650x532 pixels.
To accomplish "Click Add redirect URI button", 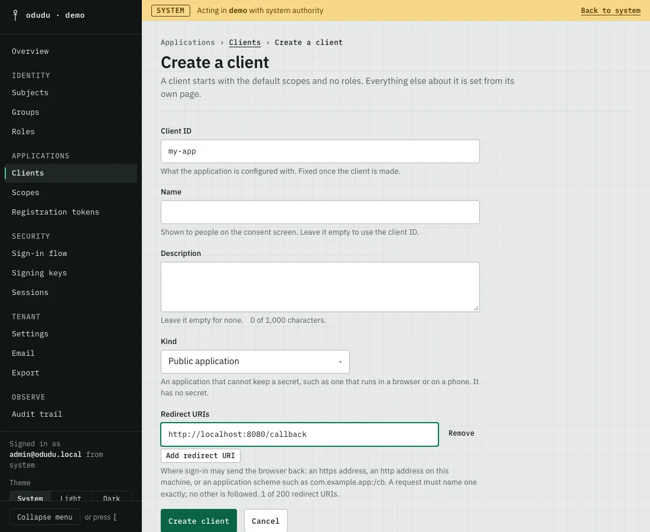I will (x=200, y=456).
